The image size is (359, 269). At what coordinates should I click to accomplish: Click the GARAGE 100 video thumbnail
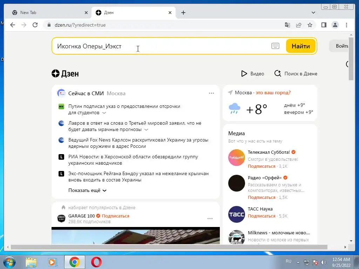(x=136, y=236)
